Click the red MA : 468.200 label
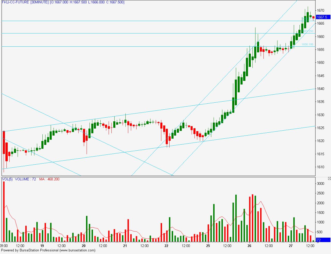Screen dimensions: 331x254 49,179
